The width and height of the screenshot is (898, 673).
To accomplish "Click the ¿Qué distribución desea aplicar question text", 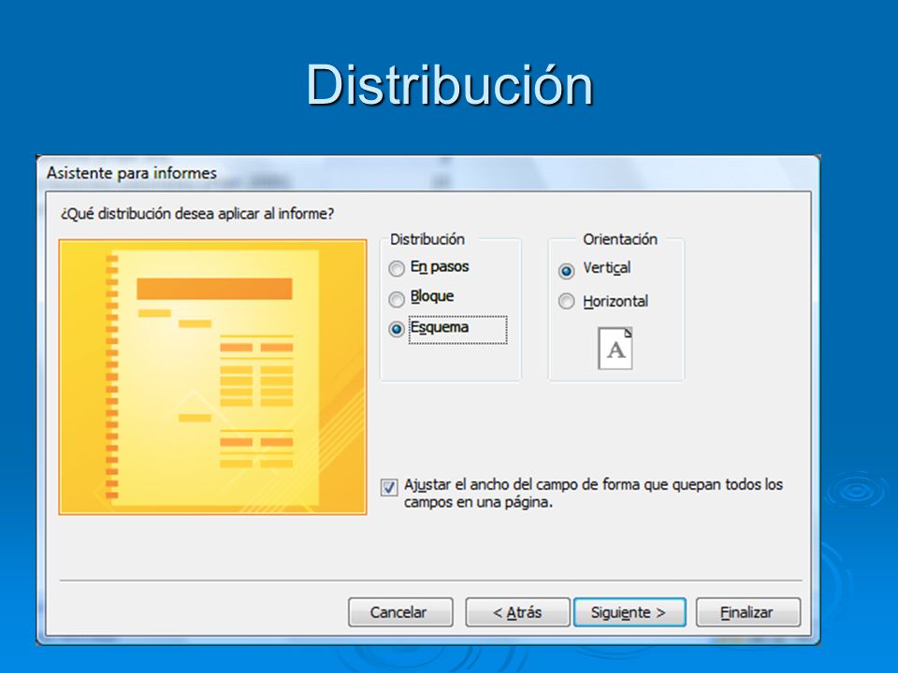I will [x=197, y=214].
